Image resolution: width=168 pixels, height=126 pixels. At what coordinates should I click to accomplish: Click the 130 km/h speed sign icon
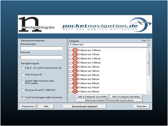pyautogui.click(x=75, y=63)
